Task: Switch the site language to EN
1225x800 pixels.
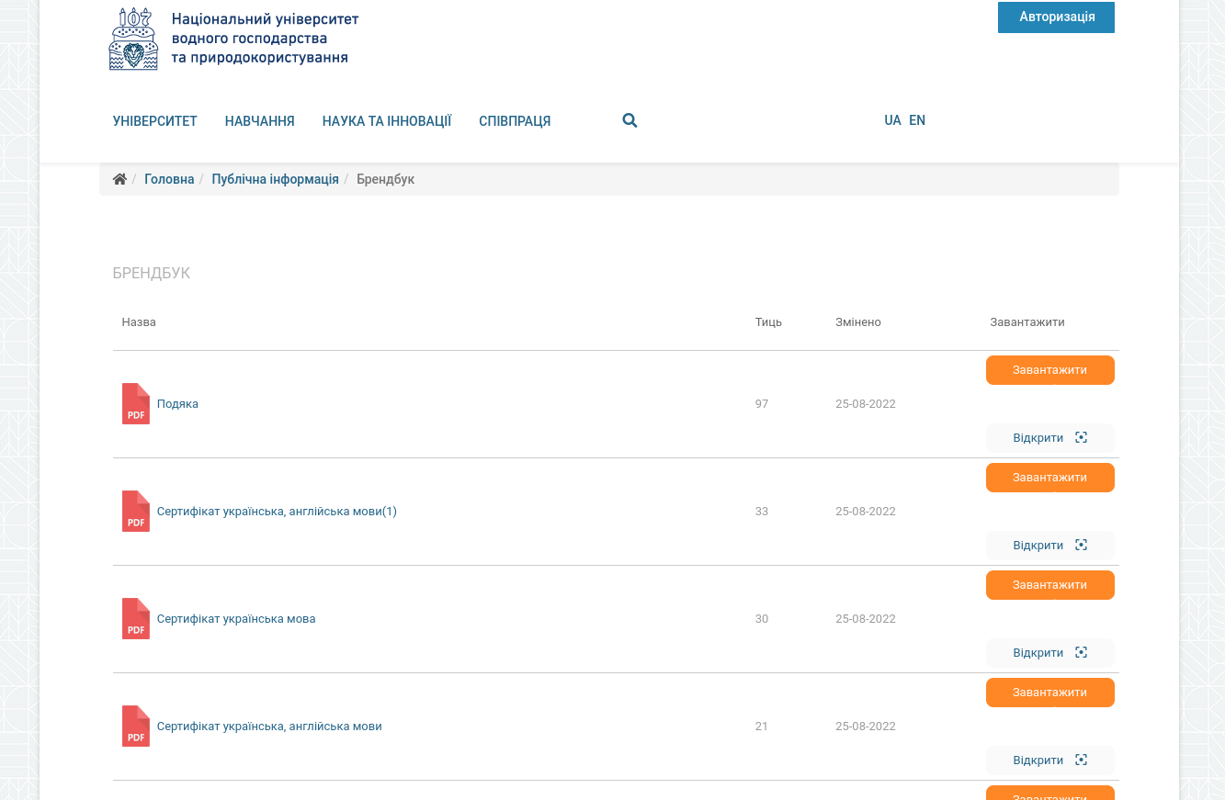Action: click(917, 120)
